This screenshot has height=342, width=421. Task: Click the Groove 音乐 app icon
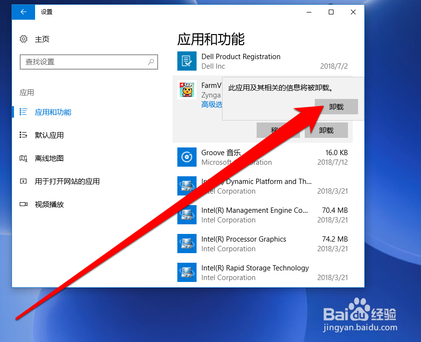pos(187,157)
